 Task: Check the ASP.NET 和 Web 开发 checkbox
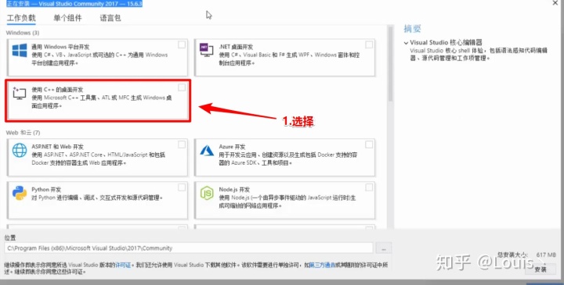coord(182,144)
